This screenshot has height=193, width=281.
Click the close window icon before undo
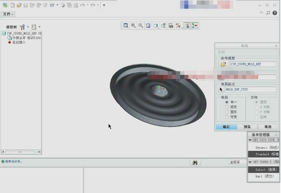76,5
